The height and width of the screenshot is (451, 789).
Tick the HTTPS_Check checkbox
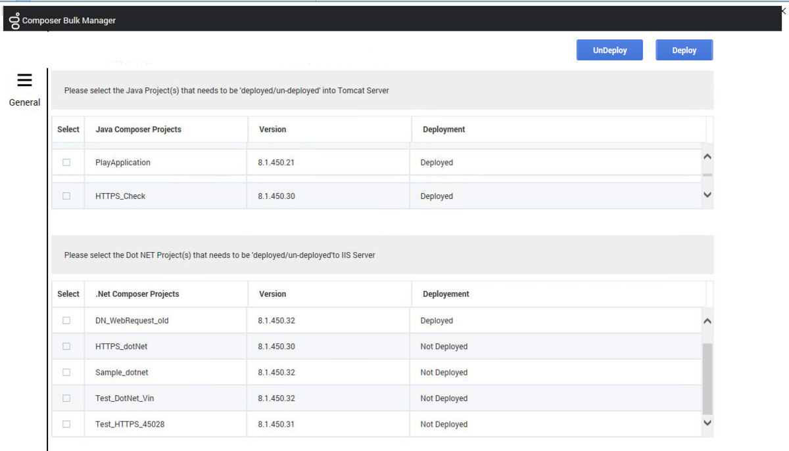click(x=66, y=196)
